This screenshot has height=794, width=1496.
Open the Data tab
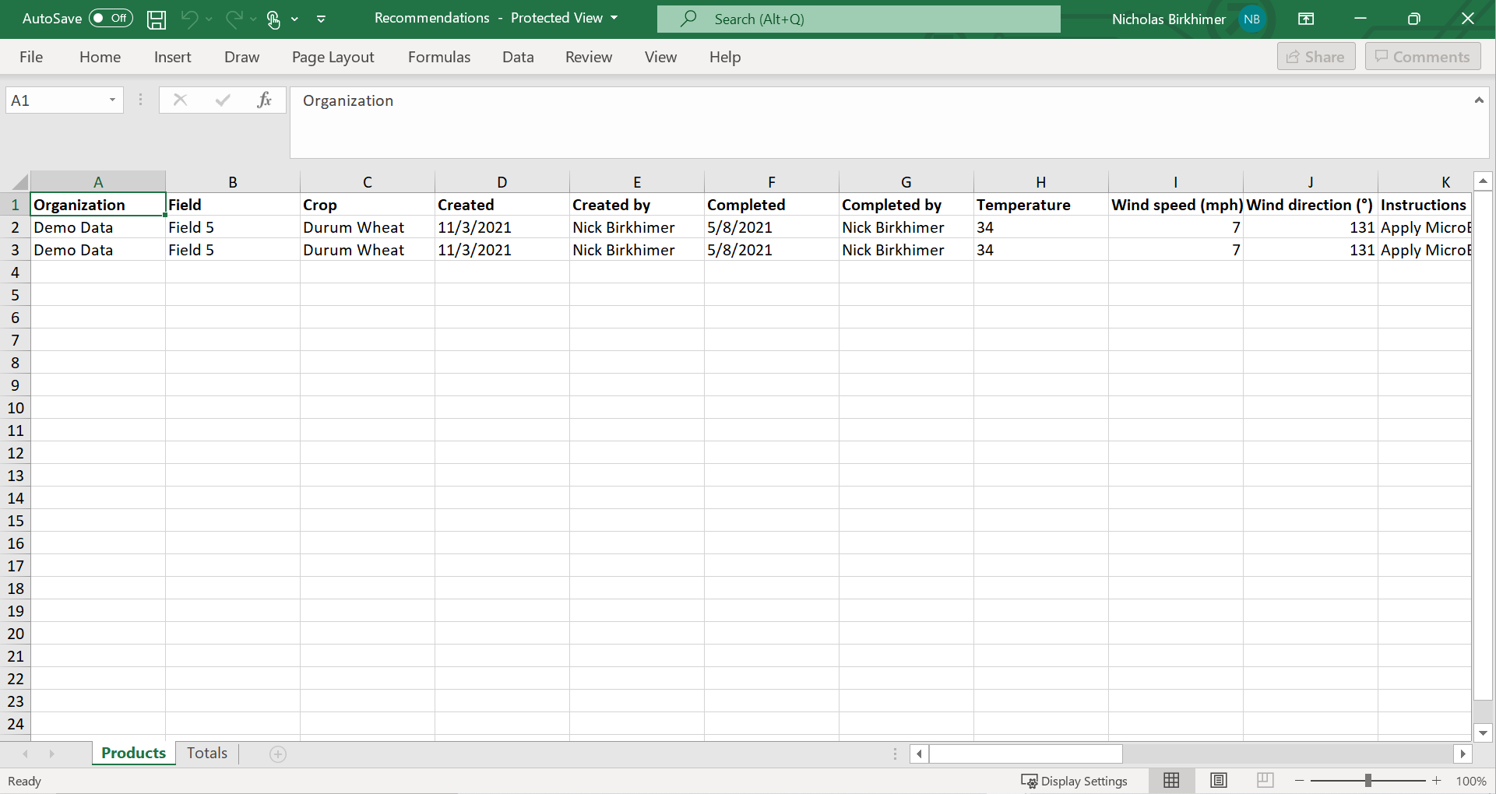coord(518,57)
